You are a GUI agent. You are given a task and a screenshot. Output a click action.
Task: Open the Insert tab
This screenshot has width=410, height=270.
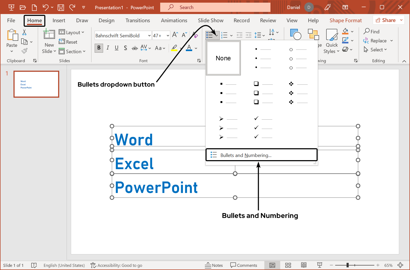[59, 20]
